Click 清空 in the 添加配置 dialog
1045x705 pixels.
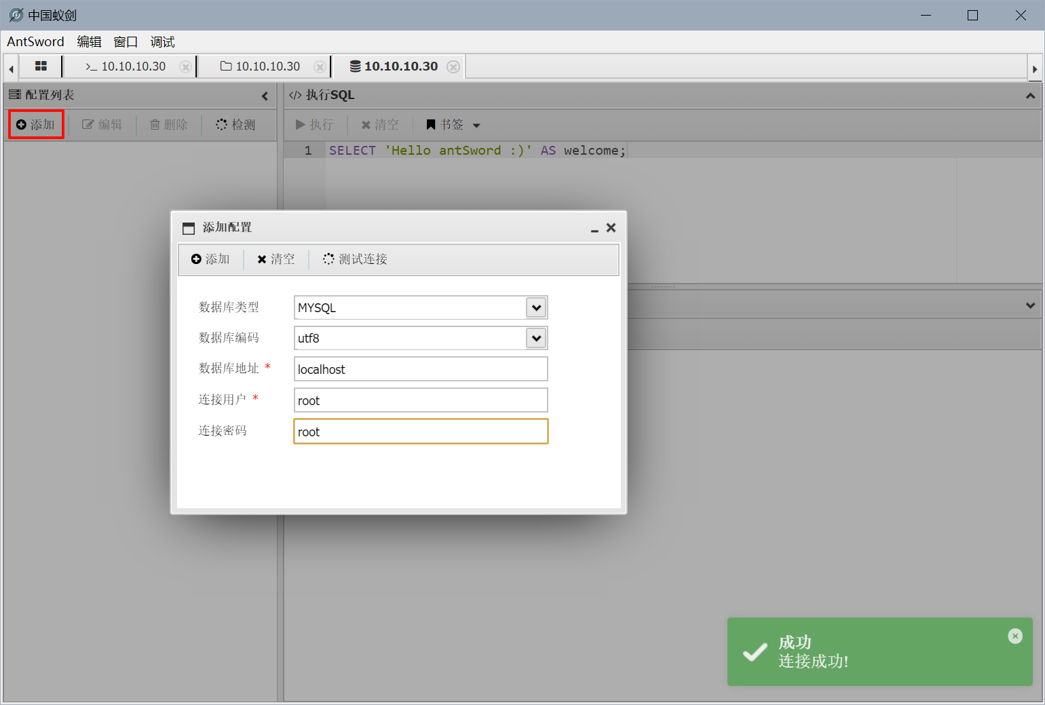[x=276, y=259]
